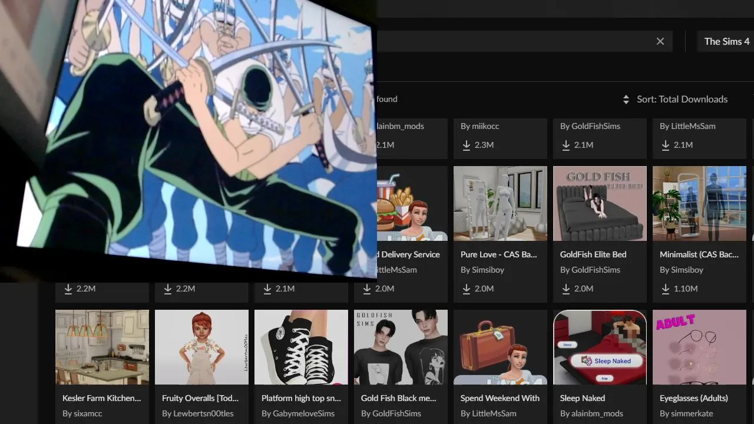
Task: Click the title 'Gold Fish Black me...'
Action: click(399, 398)
